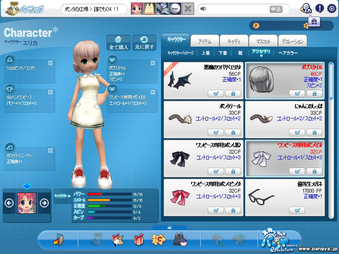339x254 pixels.
Task: Click the blue down arrow above portrait
Action: 27,186
